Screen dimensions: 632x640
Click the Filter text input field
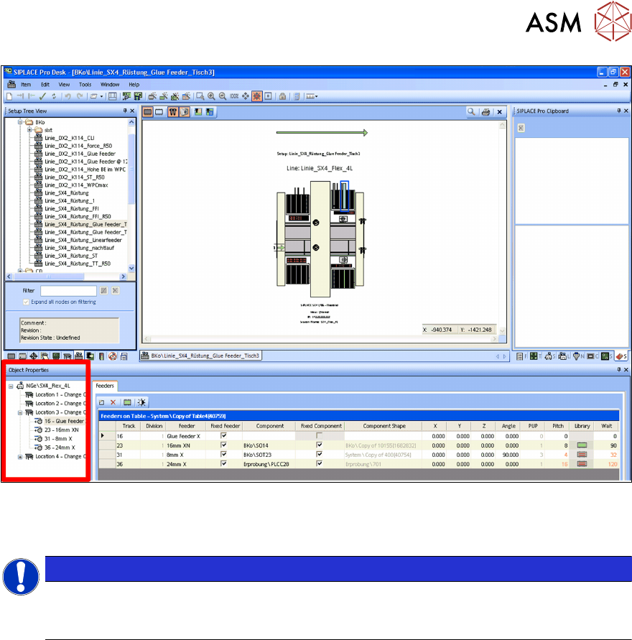click(x=68, y=291)
